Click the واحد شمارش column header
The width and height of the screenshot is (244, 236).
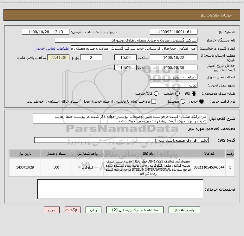(x=87, y=154)
